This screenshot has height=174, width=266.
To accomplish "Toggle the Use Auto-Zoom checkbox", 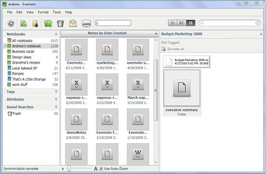I will pos(101,169).
